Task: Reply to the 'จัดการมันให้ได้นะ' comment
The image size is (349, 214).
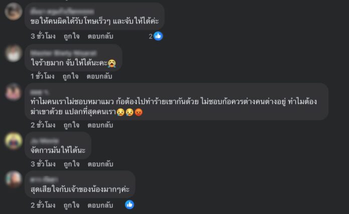Action: pyautogui.click(x=100, y=164)
